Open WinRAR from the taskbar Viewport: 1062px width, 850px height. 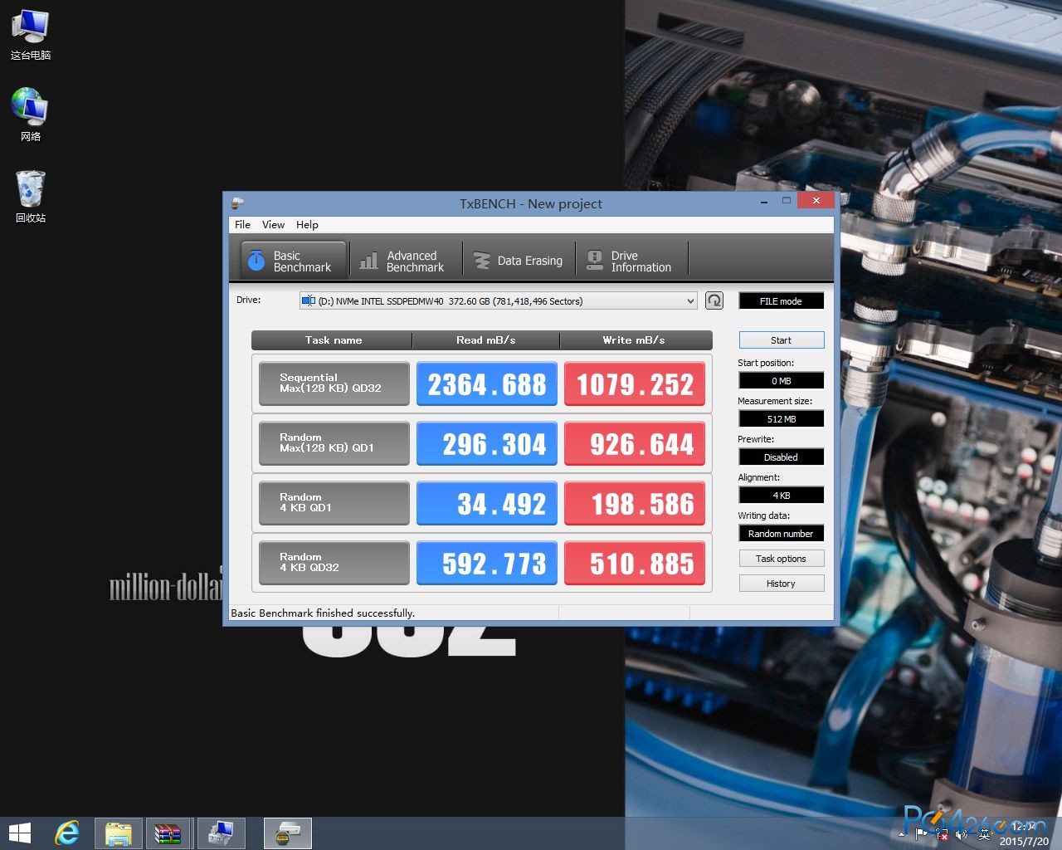coord(168,833)
